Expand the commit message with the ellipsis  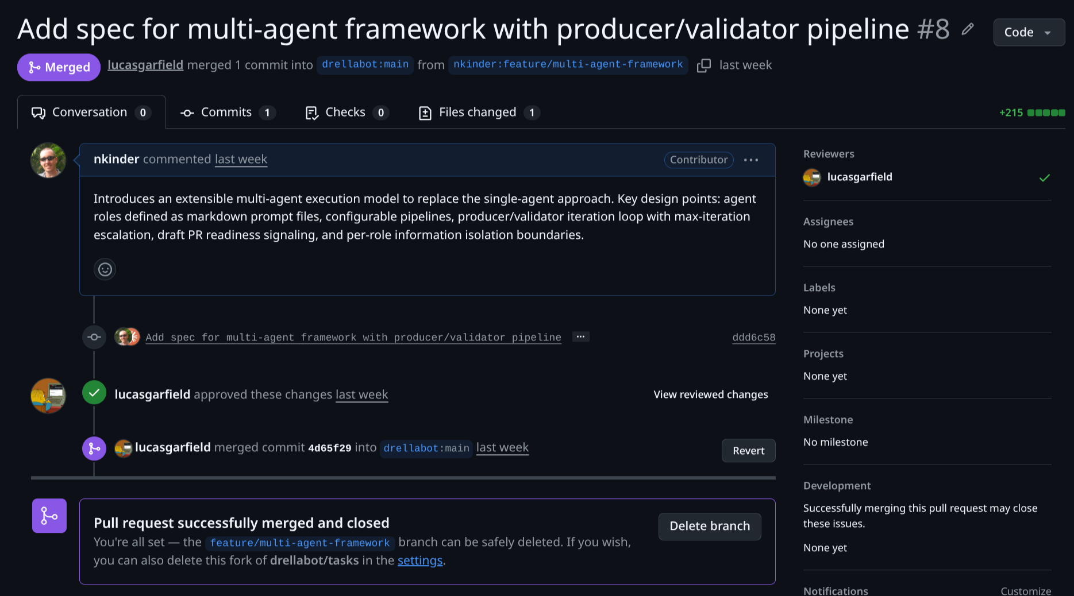tap(580, 336)
